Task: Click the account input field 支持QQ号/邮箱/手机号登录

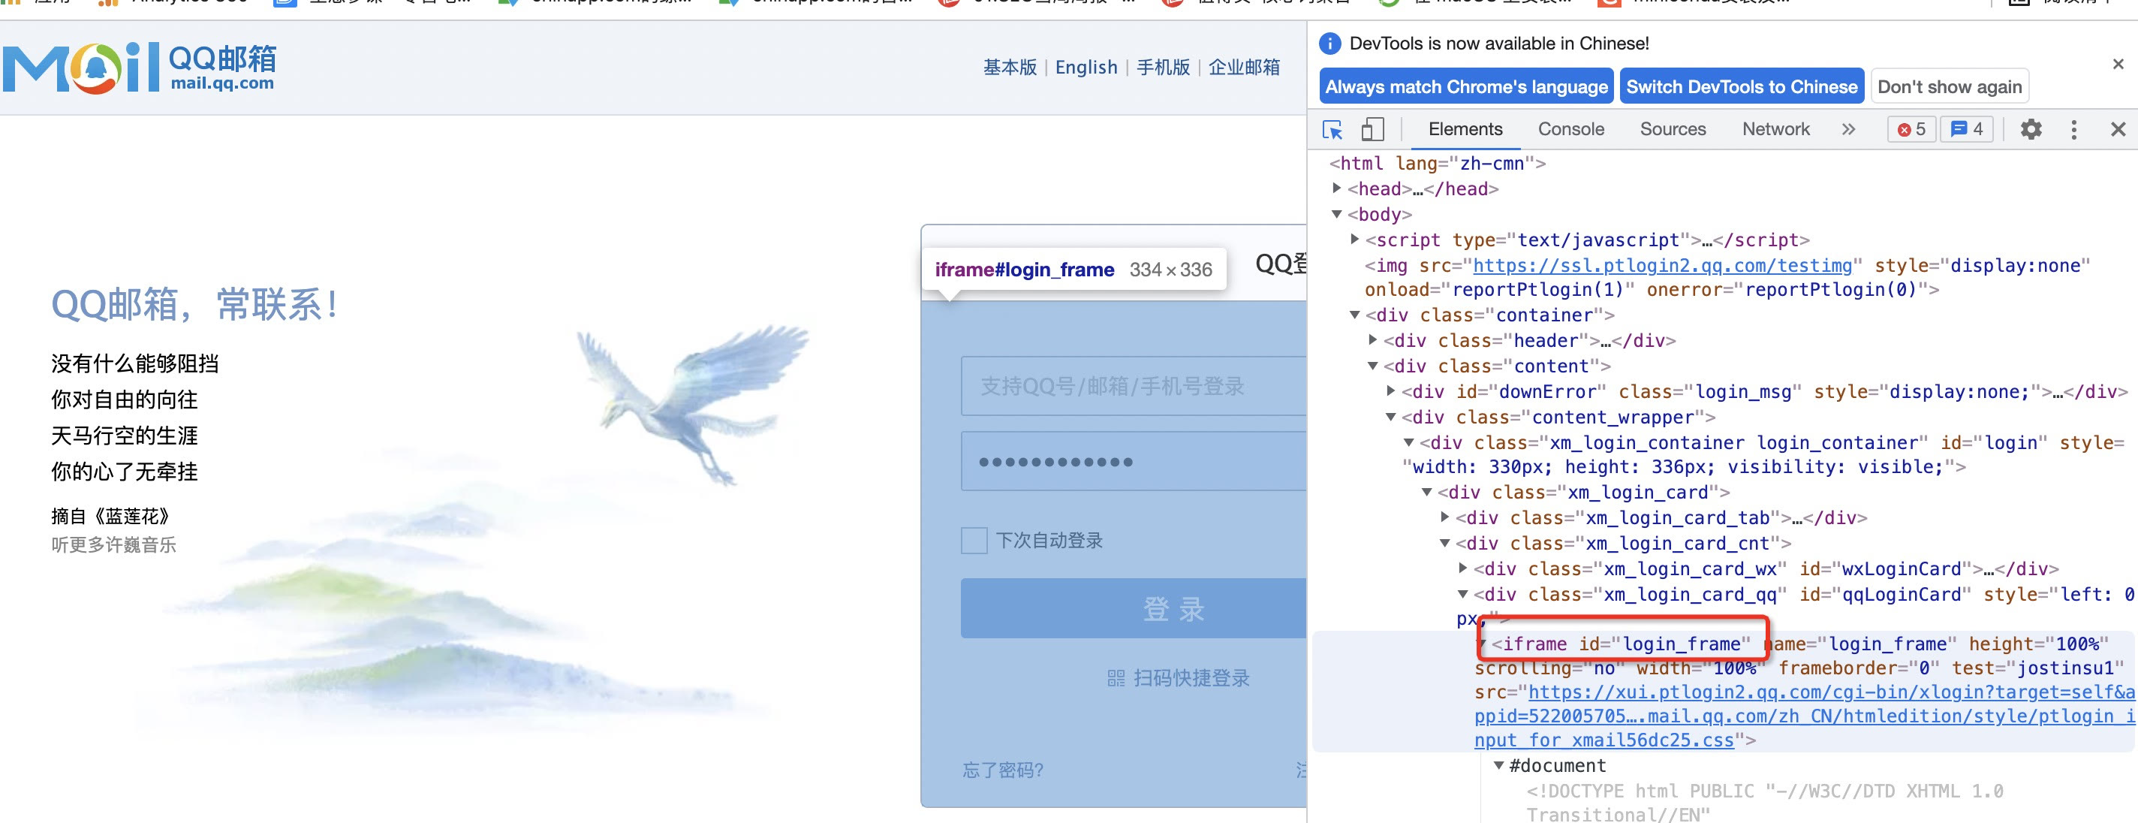Action: (1134, 386)
